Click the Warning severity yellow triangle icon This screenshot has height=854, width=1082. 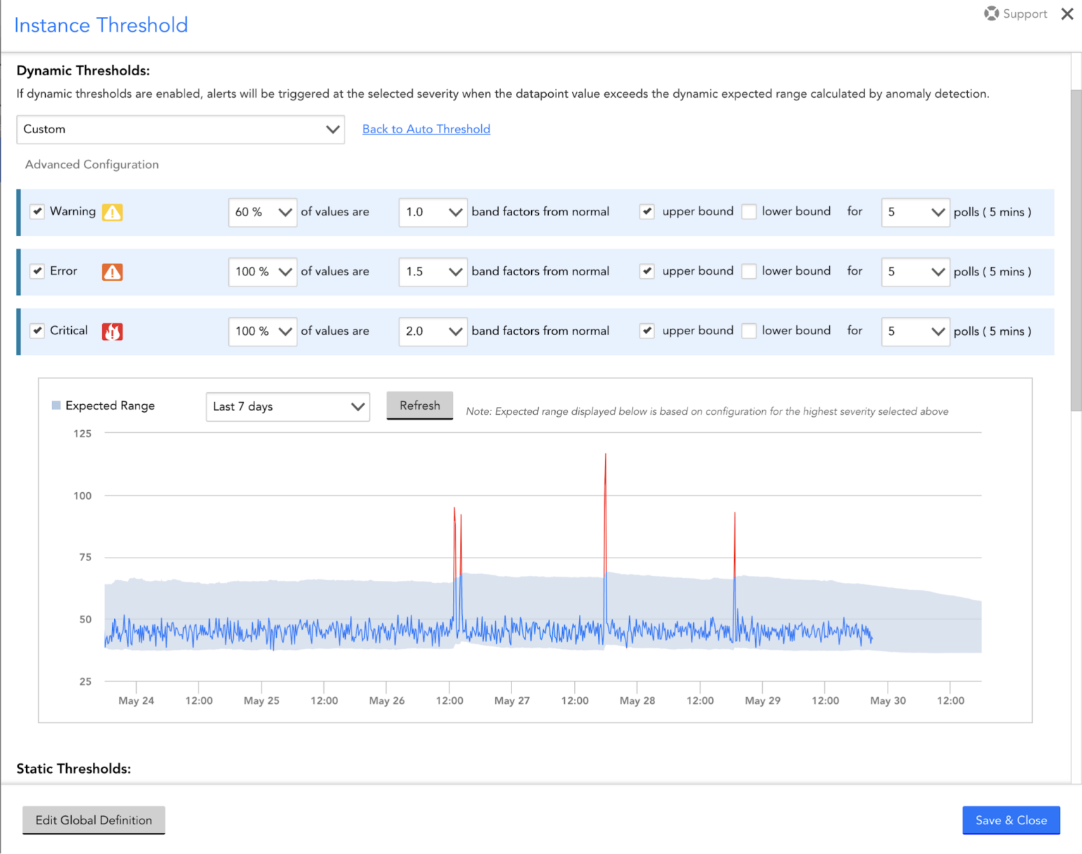[112, 212]
